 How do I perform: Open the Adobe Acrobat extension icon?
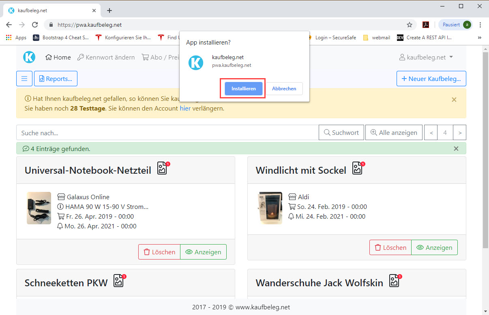[x=426, y=25]
